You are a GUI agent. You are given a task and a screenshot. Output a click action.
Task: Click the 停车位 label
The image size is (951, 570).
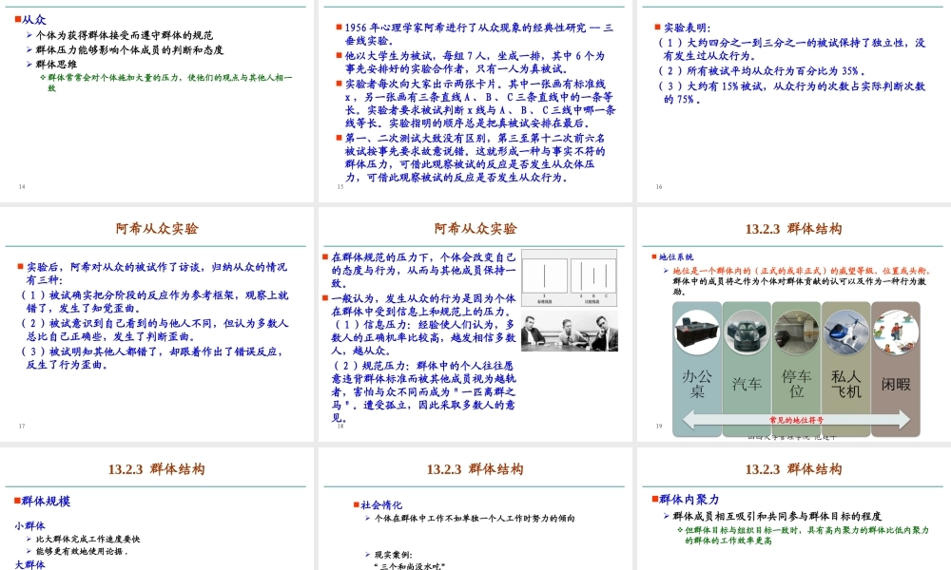click(x=796, y=384)
